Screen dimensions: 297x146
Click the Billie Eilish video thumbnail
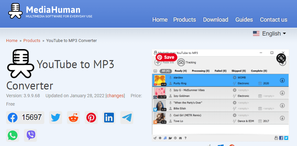coord(160,106)
